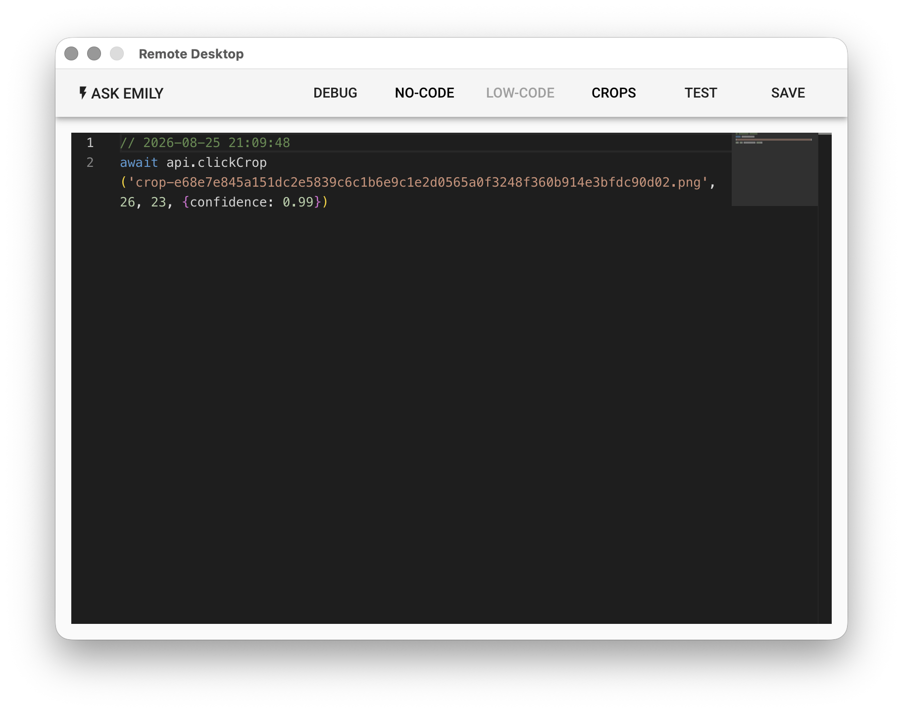Image resolution: width=903 pixels, height=713 pixels.
Task: Click the Remote Desktop window title
Action: (x=191, y=54)
